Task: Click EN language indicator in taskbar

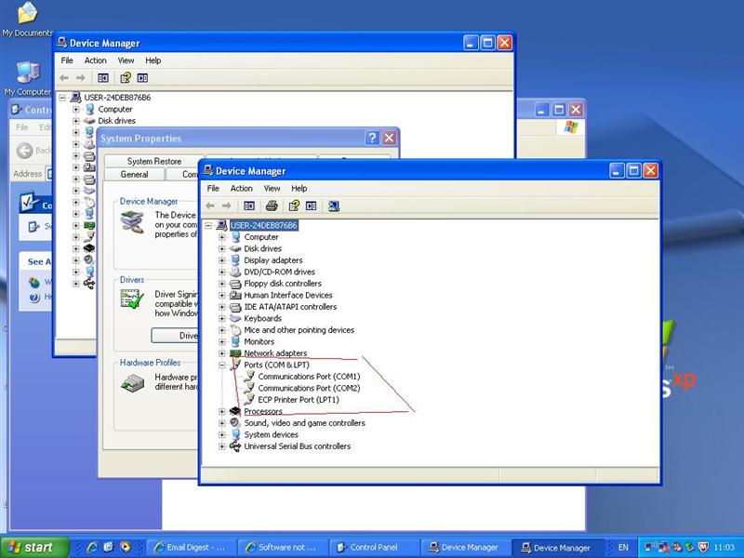Action: click(623, 547)
